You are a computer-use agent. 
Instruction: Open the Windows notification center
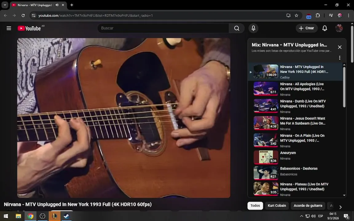coord(346,216)
